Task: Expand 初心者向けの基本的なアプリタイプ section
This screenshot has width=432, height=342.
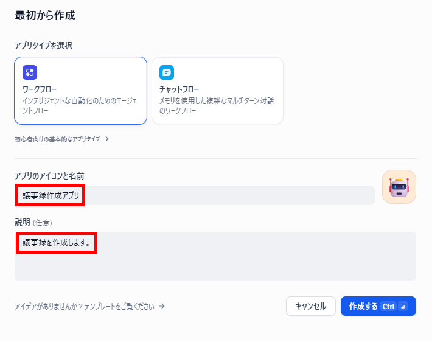Action: pyautogui.click(x=61, y=139)
